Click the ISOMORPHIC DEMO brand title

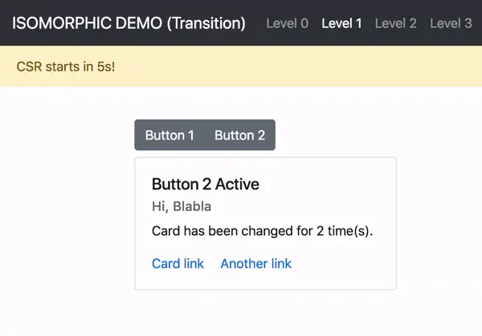tap(129, 23)
